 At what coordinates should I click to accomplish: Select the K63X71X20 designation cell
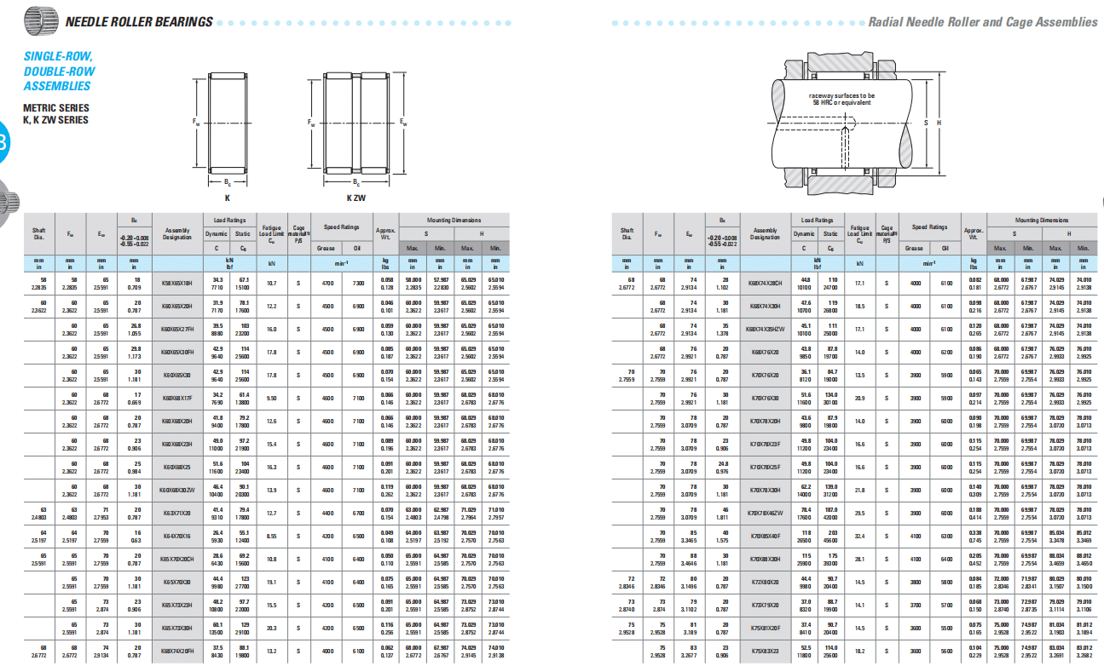177,514
